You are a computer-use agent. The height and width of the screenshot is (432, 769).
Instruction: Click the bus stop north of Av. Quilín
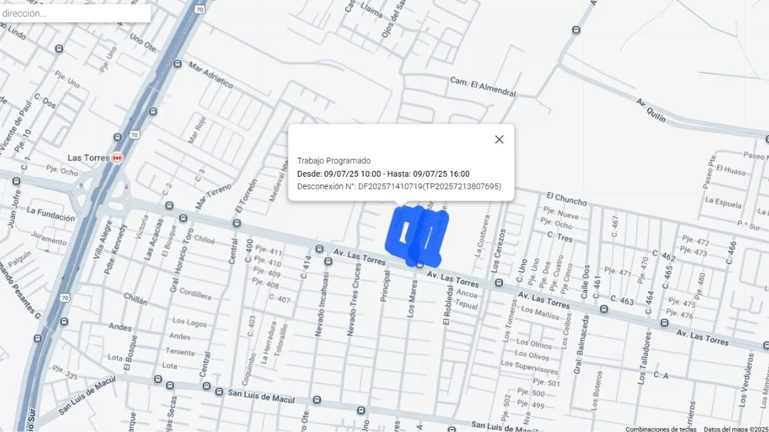click(575, 29)
